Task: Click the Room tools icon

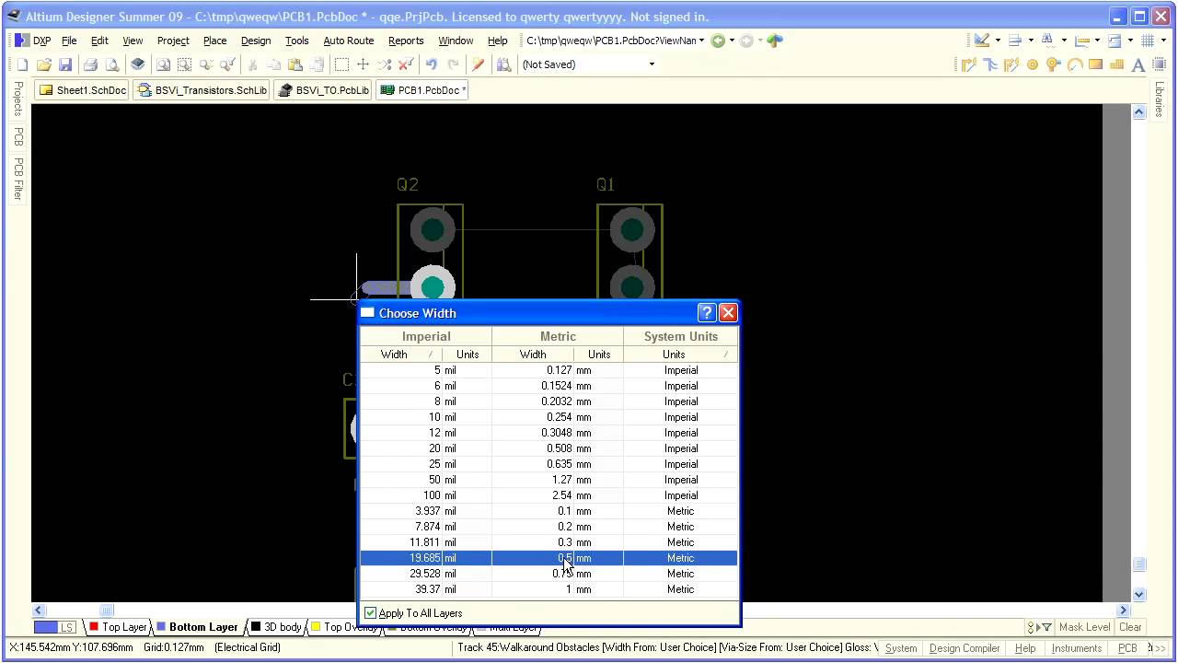Action: point(1114,41)
